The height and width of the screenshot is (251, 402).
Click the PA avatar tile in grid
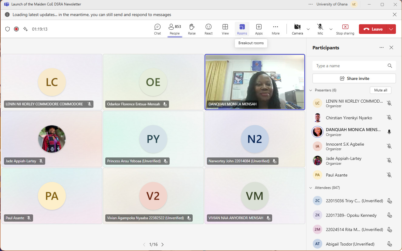(52, 196)
